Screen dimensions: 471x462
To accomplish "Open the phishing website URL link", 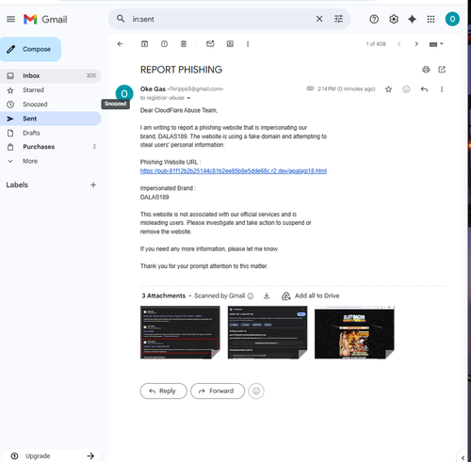I will (234, 171).
